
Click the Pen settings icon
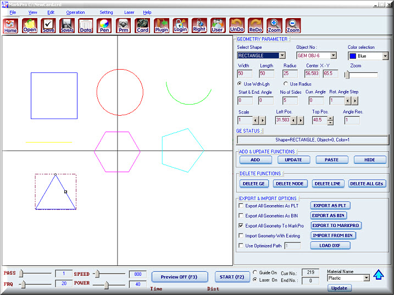click(x=104, y=26)
